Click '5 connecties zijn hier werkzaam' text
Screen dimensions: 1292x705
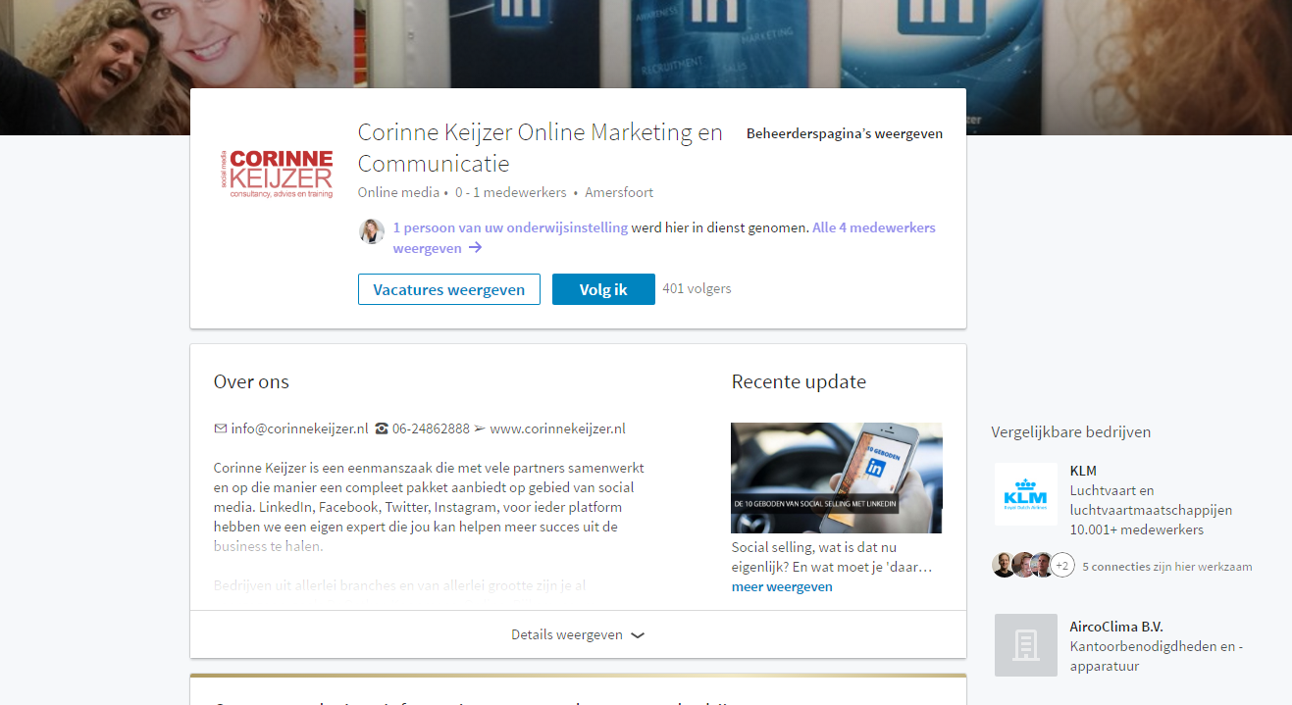click(1167, 566)
